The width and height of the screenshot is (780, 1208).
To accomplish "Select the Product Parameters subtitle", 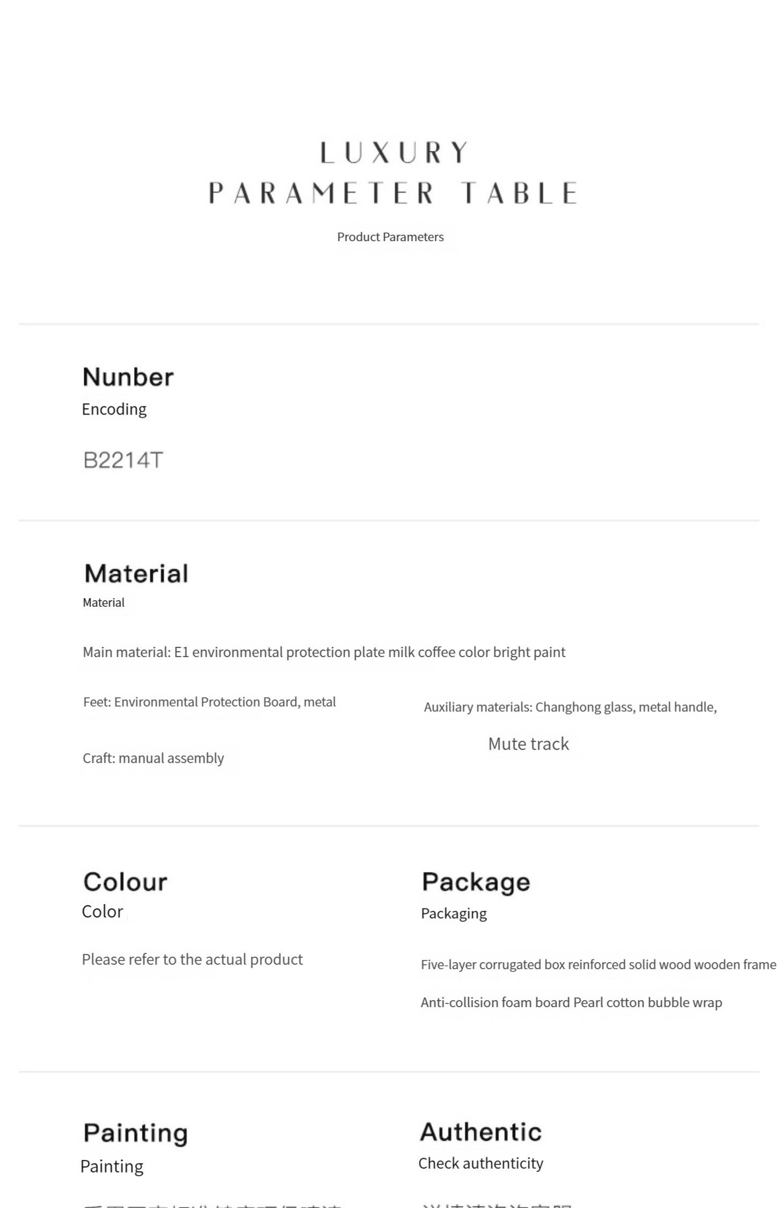I will coord(390,237).
